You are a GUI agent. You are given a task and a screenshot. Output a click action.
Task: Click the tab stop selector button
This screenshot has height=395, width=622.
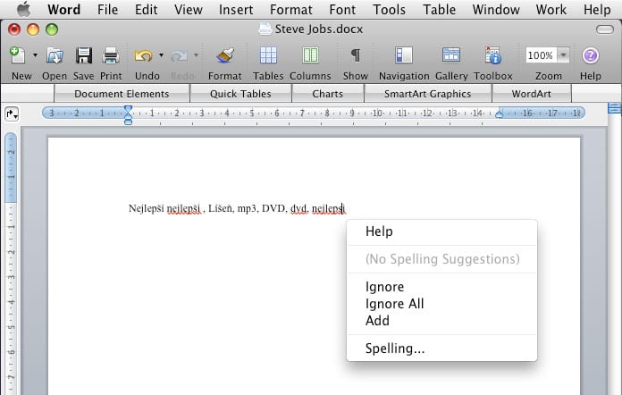click(x=12, y=114)
